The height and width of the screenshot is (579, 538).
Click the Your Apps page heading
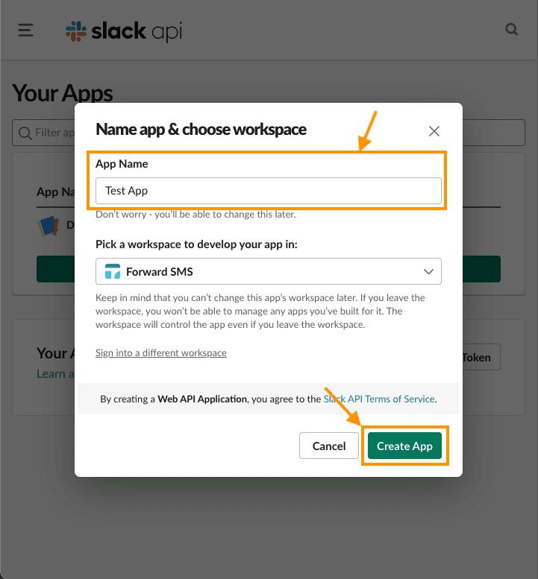(63, 93)
